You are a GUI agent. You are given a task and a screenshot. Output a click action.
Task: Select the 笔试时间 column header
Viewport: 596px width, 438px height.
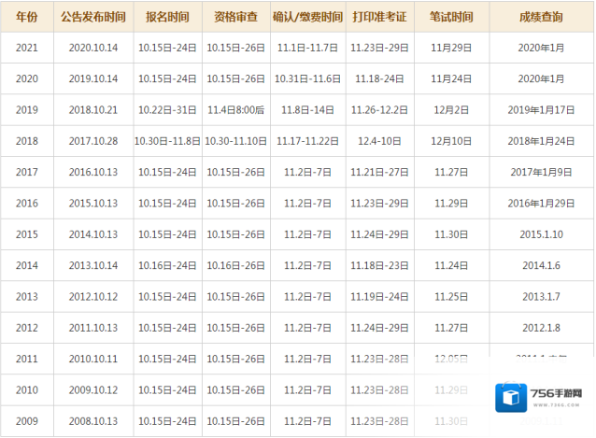coord(450,17)
